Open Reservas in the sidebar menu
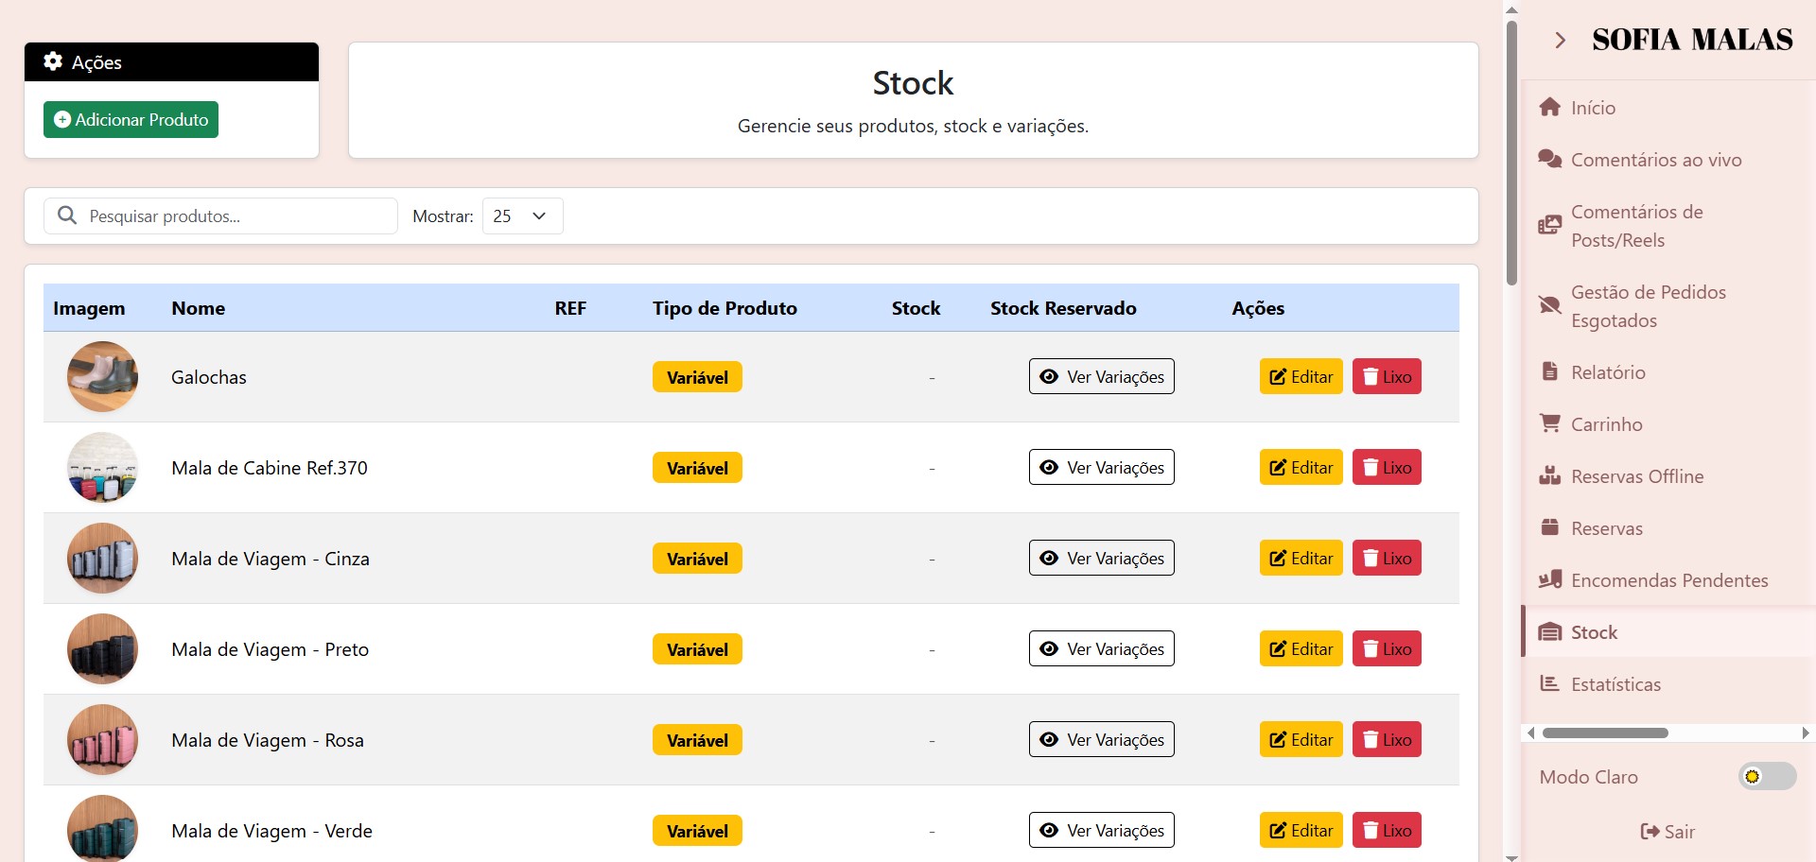 pos(1606,527)
